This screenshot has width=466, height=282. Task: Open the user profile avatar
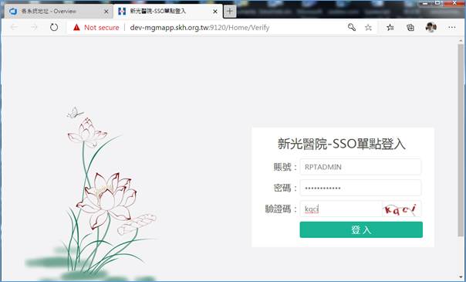click(431, 27)
